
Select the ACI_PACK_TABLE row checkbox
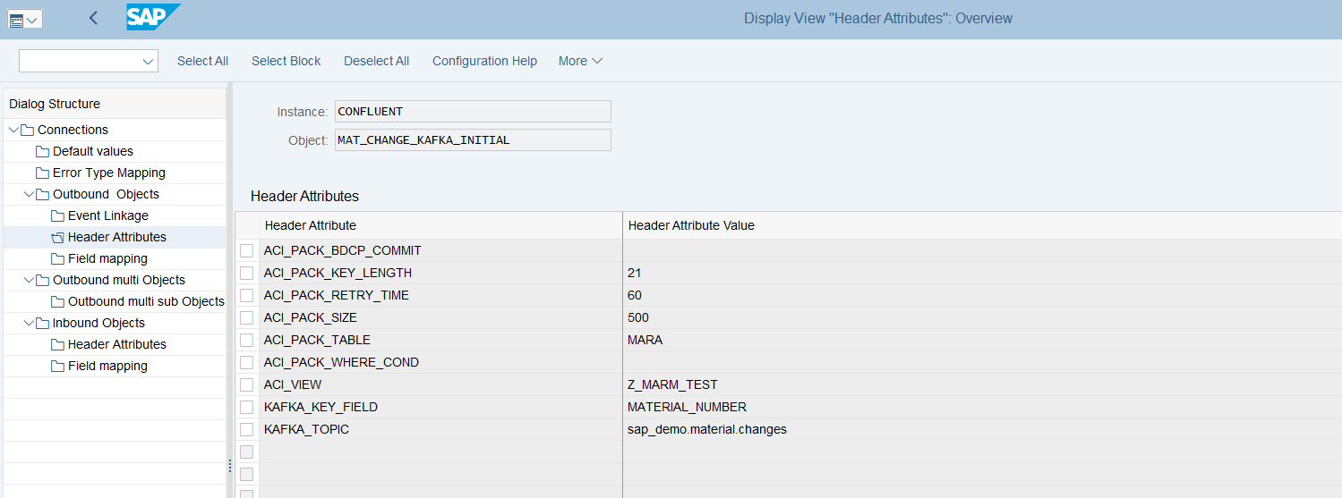click(x=246, y=340)
